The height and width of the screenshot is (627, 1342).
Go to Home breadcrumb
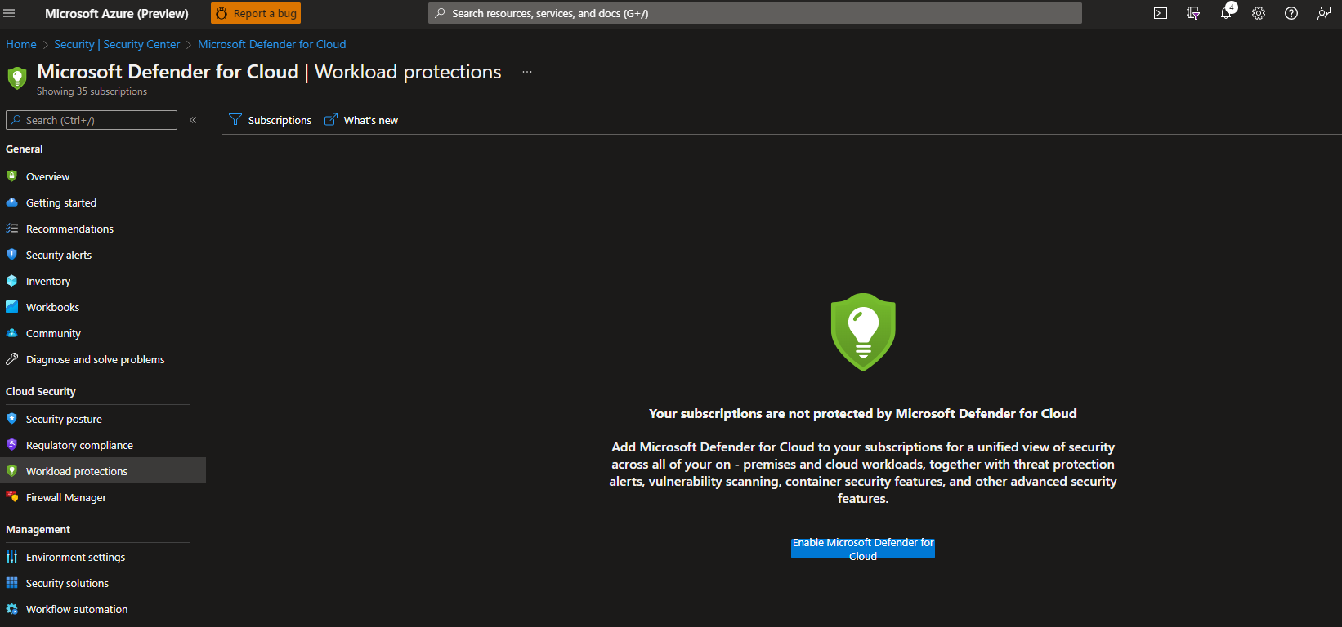click(21, 44)
